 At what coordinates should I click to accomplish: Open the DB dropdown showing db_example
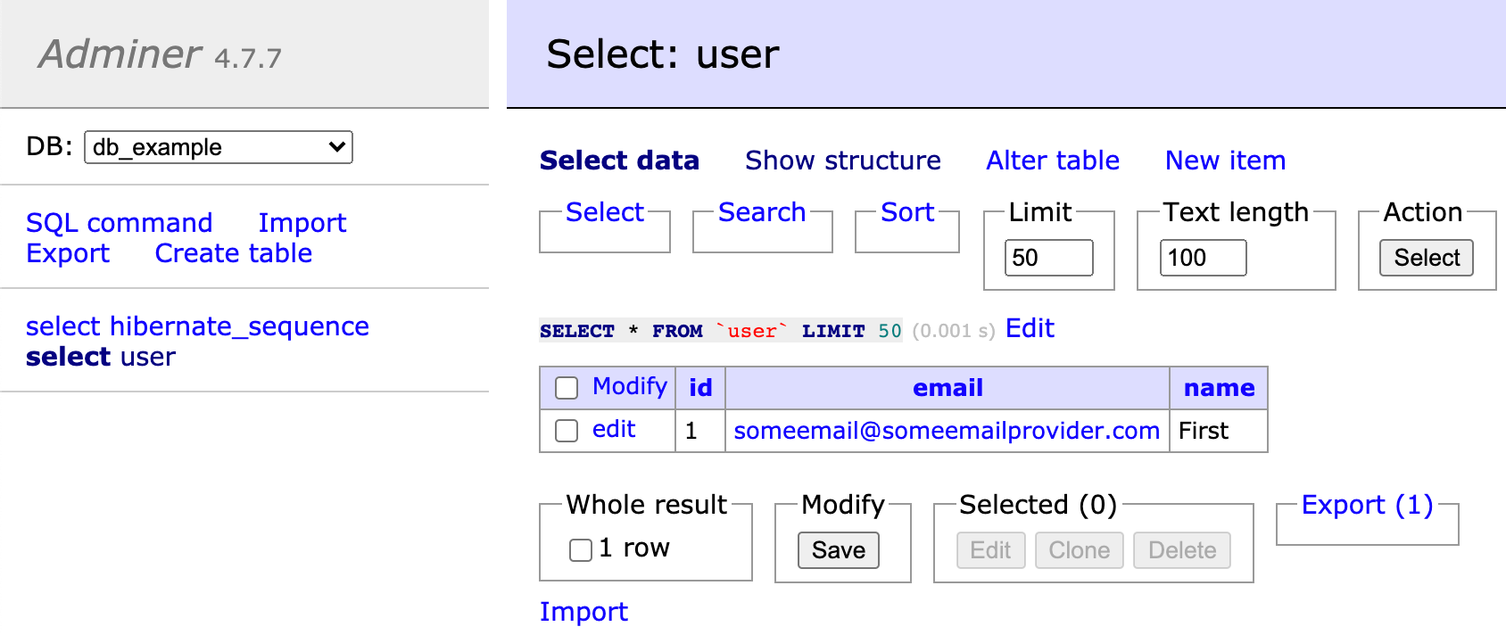click(x=219, y=147)
